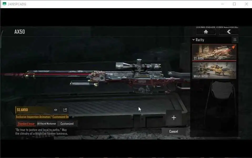This screenshot has width=252, height=158.
Task: Select the SS AX50 skin thumbnail
Action: 214,52
